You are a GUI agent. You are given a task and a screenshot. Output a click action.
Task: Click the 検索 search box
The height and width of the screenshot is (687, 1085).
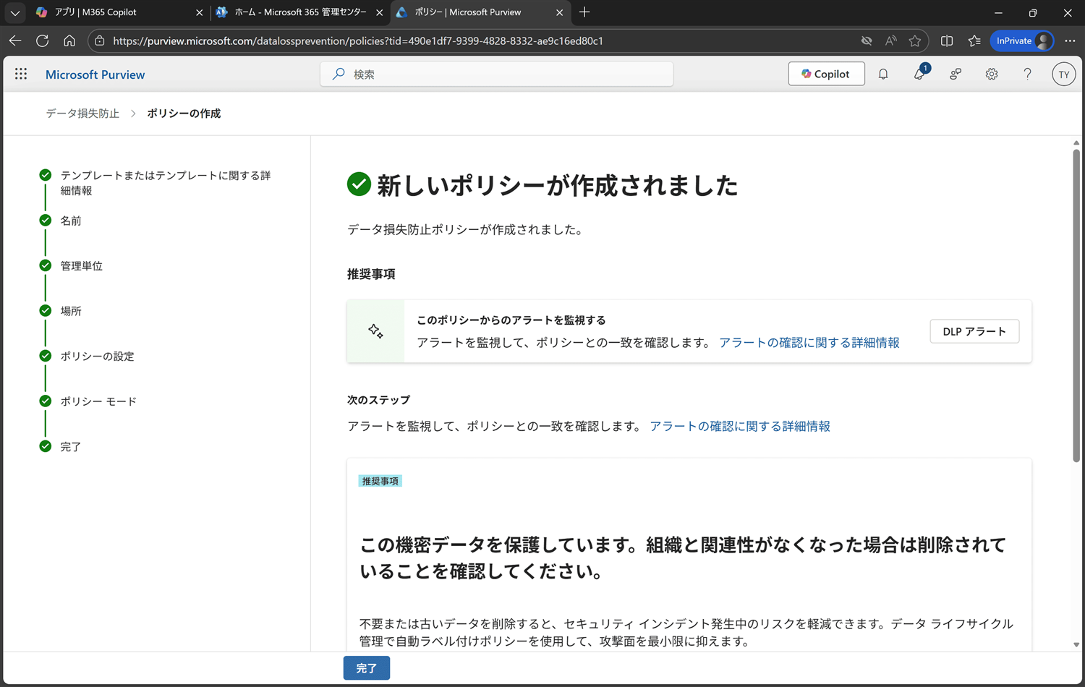pyautogui.click(x=496, y=74)
